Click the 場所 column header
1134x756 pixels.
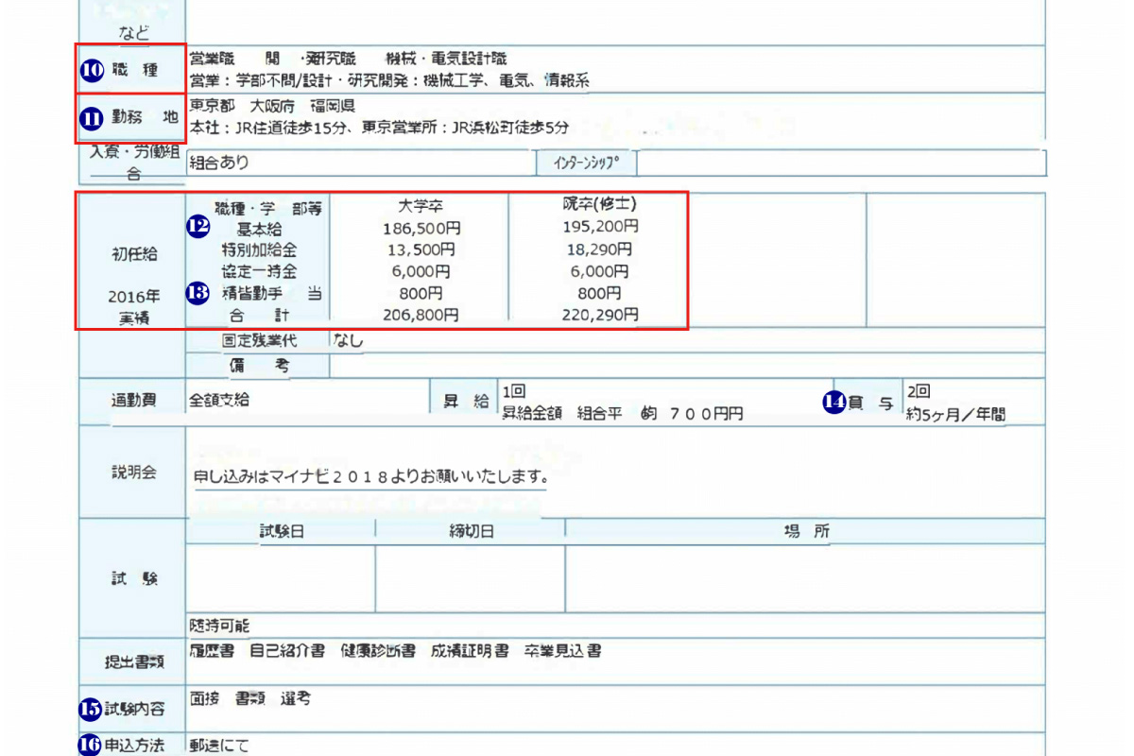(x=806, y=532)
